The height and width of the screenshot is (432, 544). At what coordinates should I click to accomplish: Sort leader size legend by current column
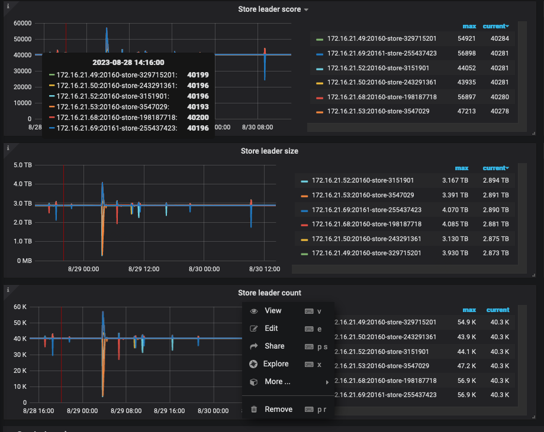[x=496, y=168]
